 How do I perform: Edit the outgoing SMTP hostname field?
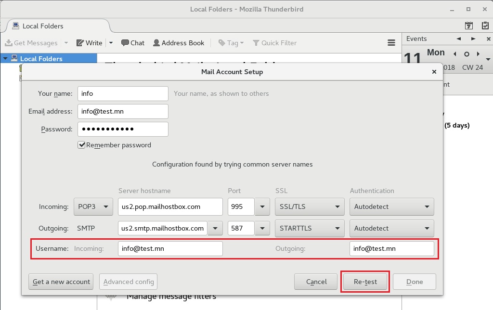[x=163, y=228]
